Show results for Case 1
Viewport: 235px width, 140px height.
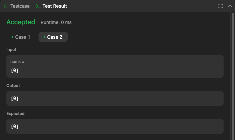[21, 37]
